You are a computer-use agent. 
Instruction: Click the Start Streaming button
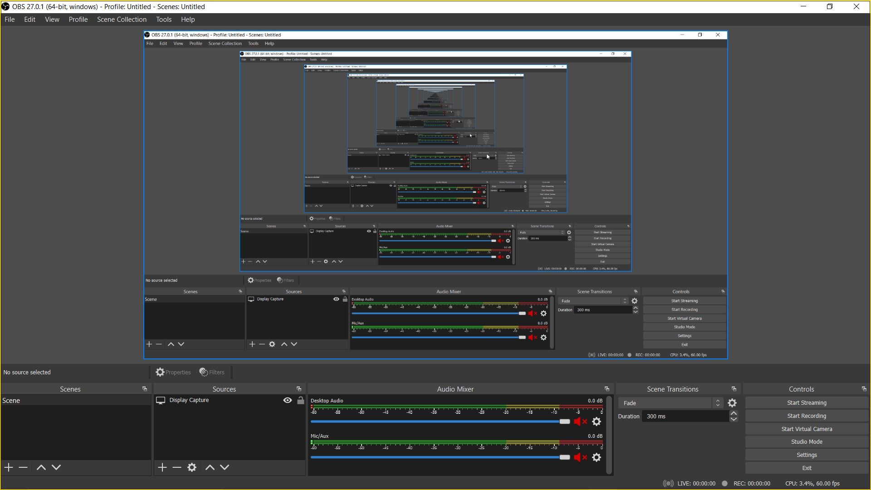807,402
